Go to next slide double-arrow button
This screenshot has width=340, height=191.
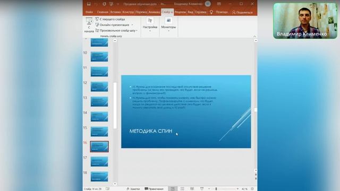tap(256, 178)
